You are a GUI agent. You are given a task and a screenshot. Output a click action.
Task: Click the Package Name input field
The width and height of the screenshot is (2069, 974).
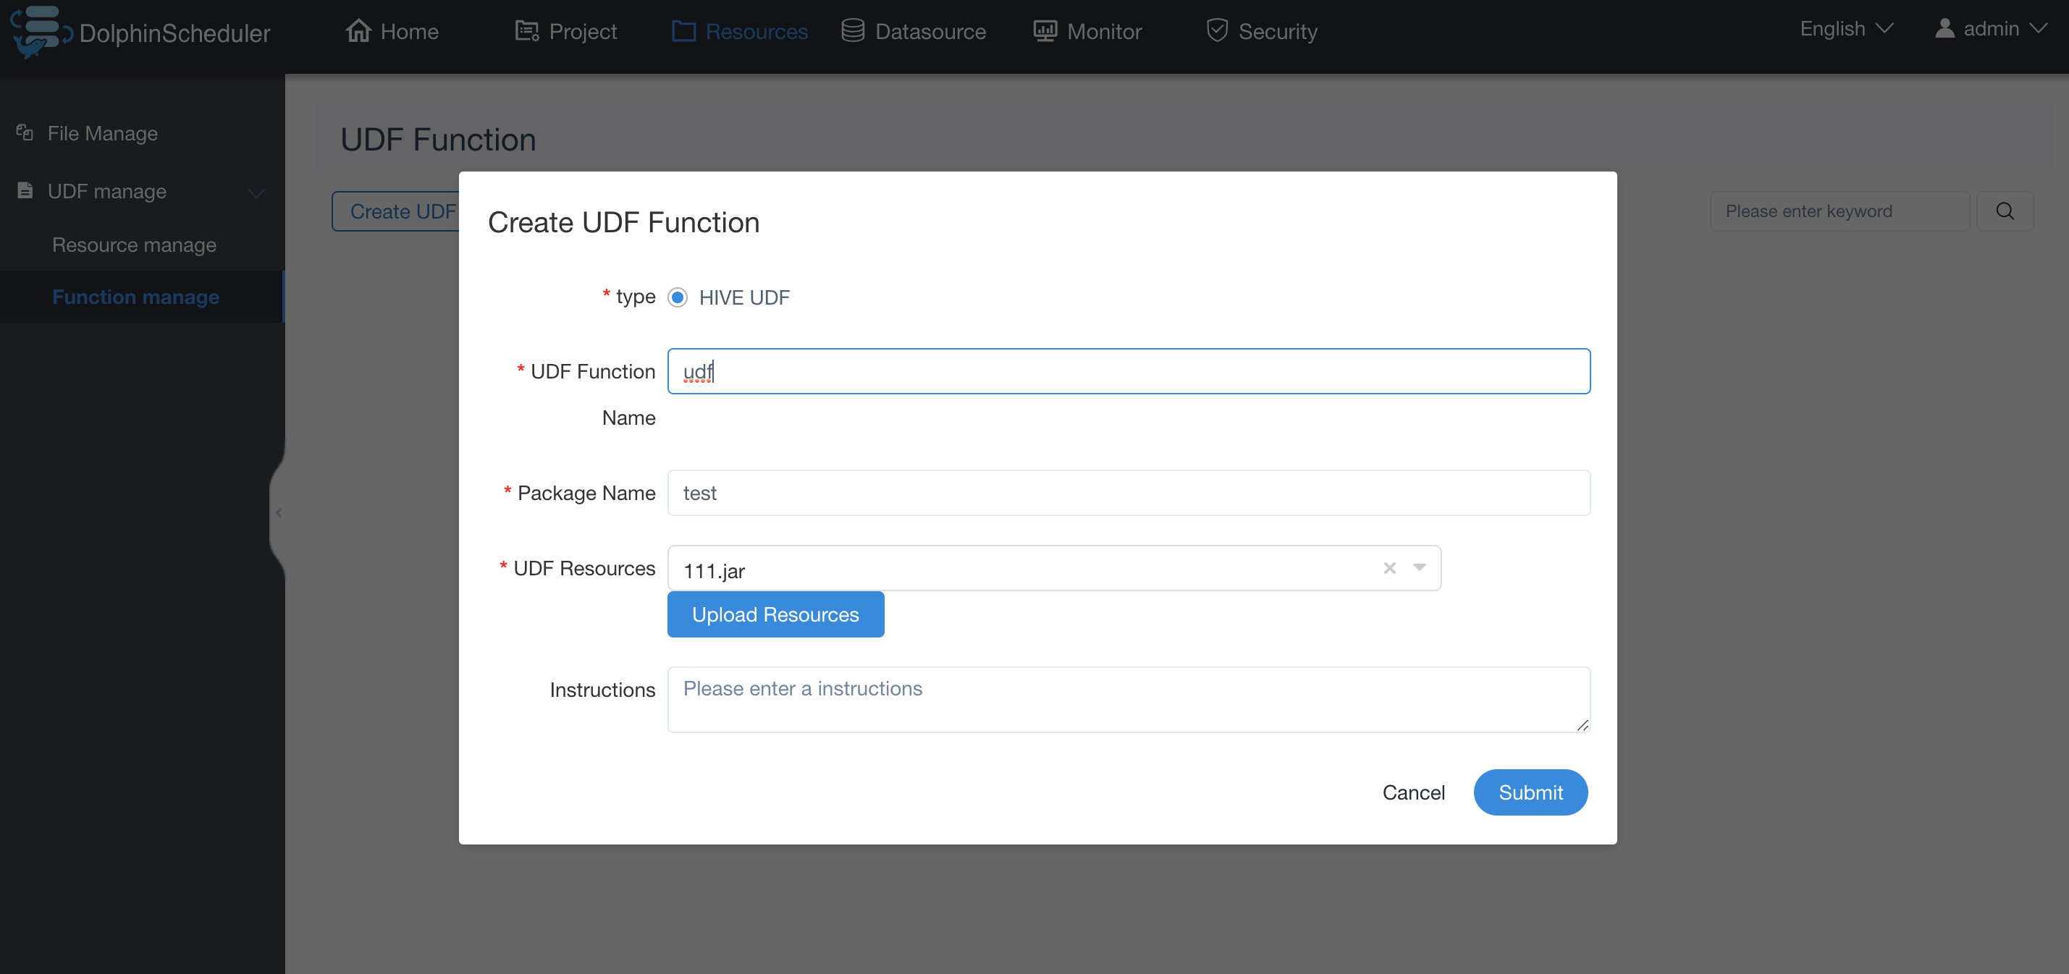point(1128,493)
